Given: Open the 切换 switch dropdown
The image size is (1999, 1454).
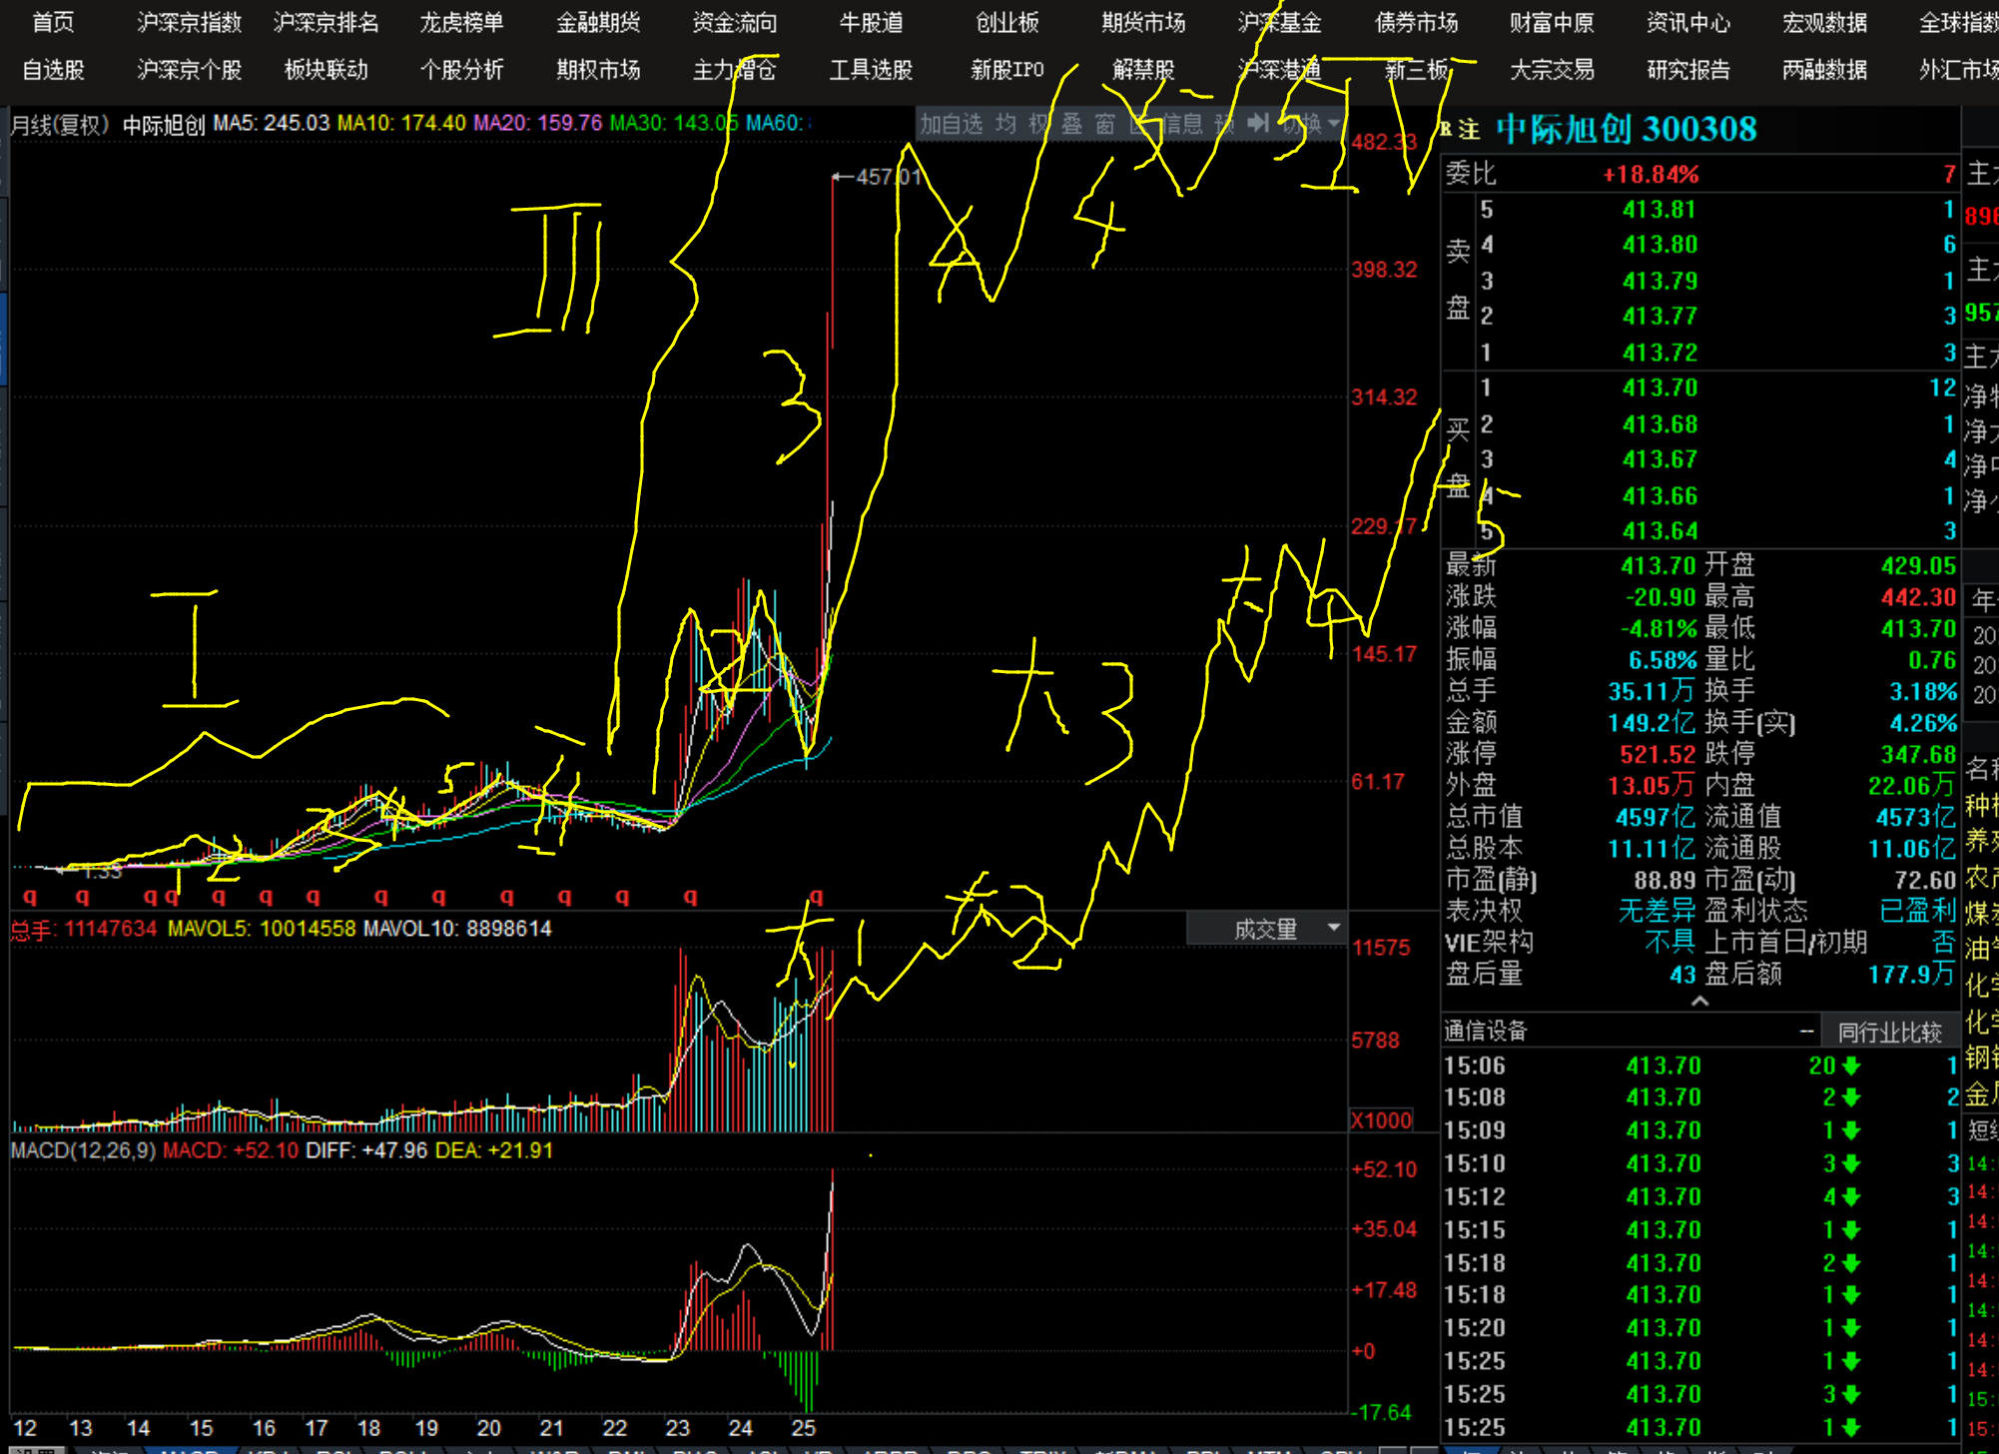Looking at the screenshot, I should 1310,124.
